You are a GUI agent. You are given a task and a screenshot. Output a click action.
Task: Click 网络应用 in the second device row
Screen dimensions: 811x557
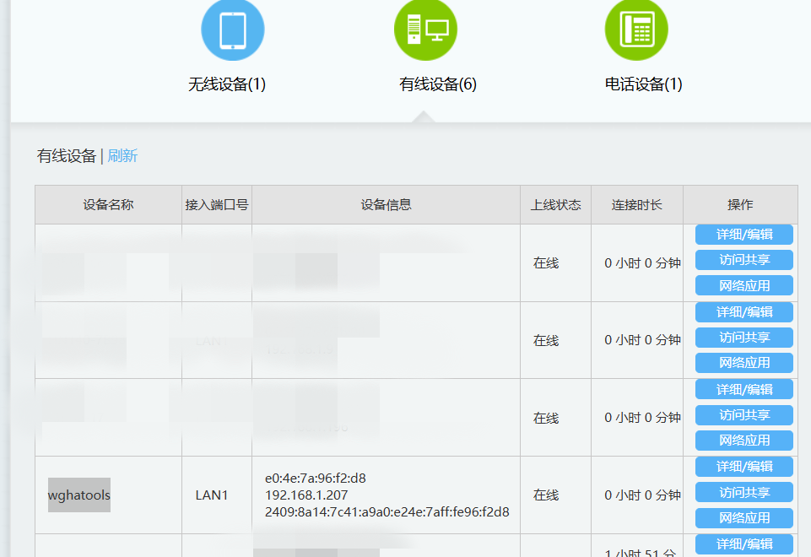(744, 363)
